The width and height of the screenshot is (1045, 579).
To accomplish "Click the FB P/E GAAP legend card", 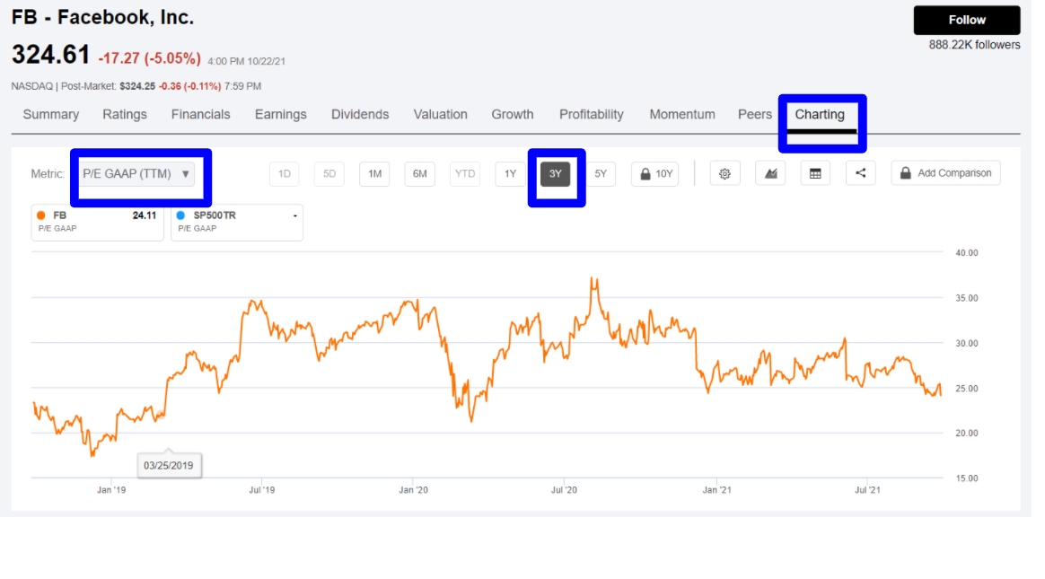I will point(97,223).
